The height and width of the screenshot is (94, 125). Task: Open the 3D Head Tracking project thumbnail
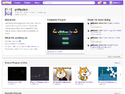[x=62, y=74]
